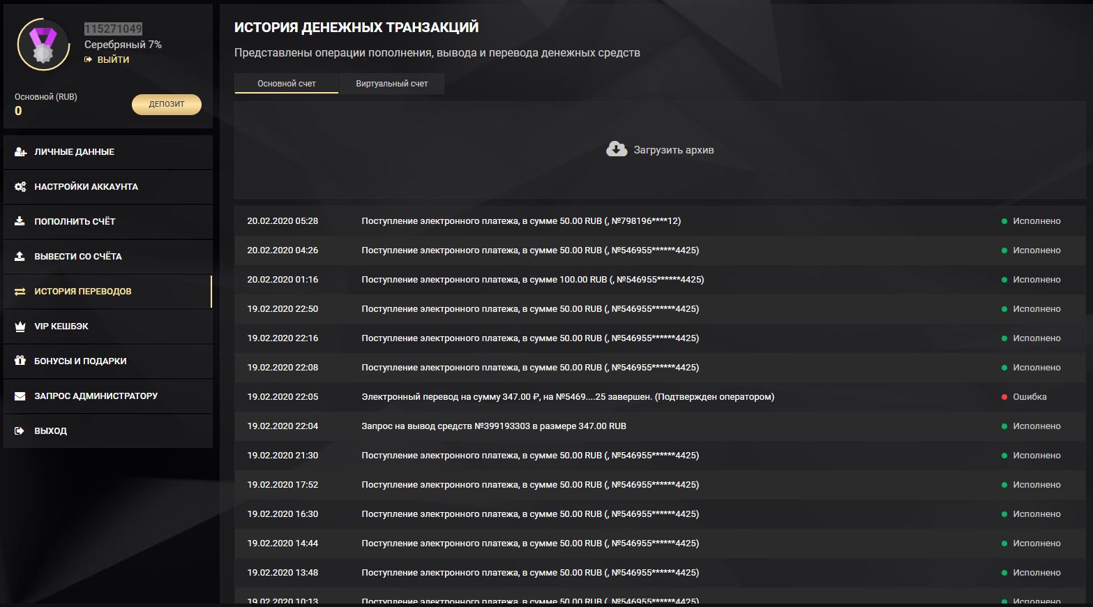Click the download icon for ПОПОЛНИТЬ СЧЁТ
The height and width of the screenshot is (607, 1093).
click(x=20, y=221)
